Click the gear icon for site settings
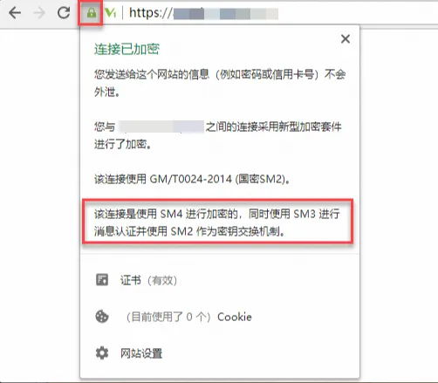This screenshot has height=383, width=438. point(102,353)
